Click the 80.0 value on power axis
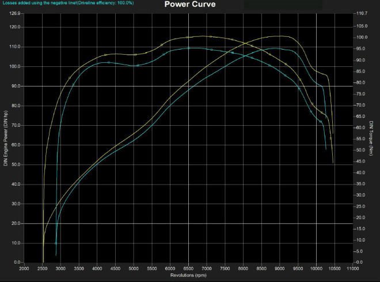380x282 pixels. [x=16, y=106]
